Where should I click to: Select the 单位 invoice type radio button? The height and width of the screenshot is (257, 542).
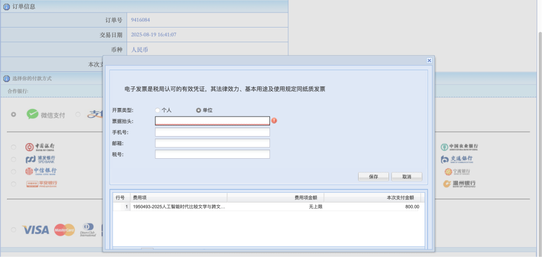tap(199, 110)
